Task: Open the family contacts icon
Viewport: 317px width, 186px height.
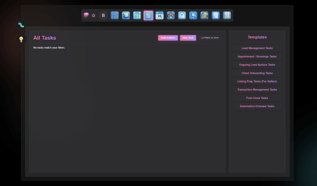Action: tap(171, 15)
